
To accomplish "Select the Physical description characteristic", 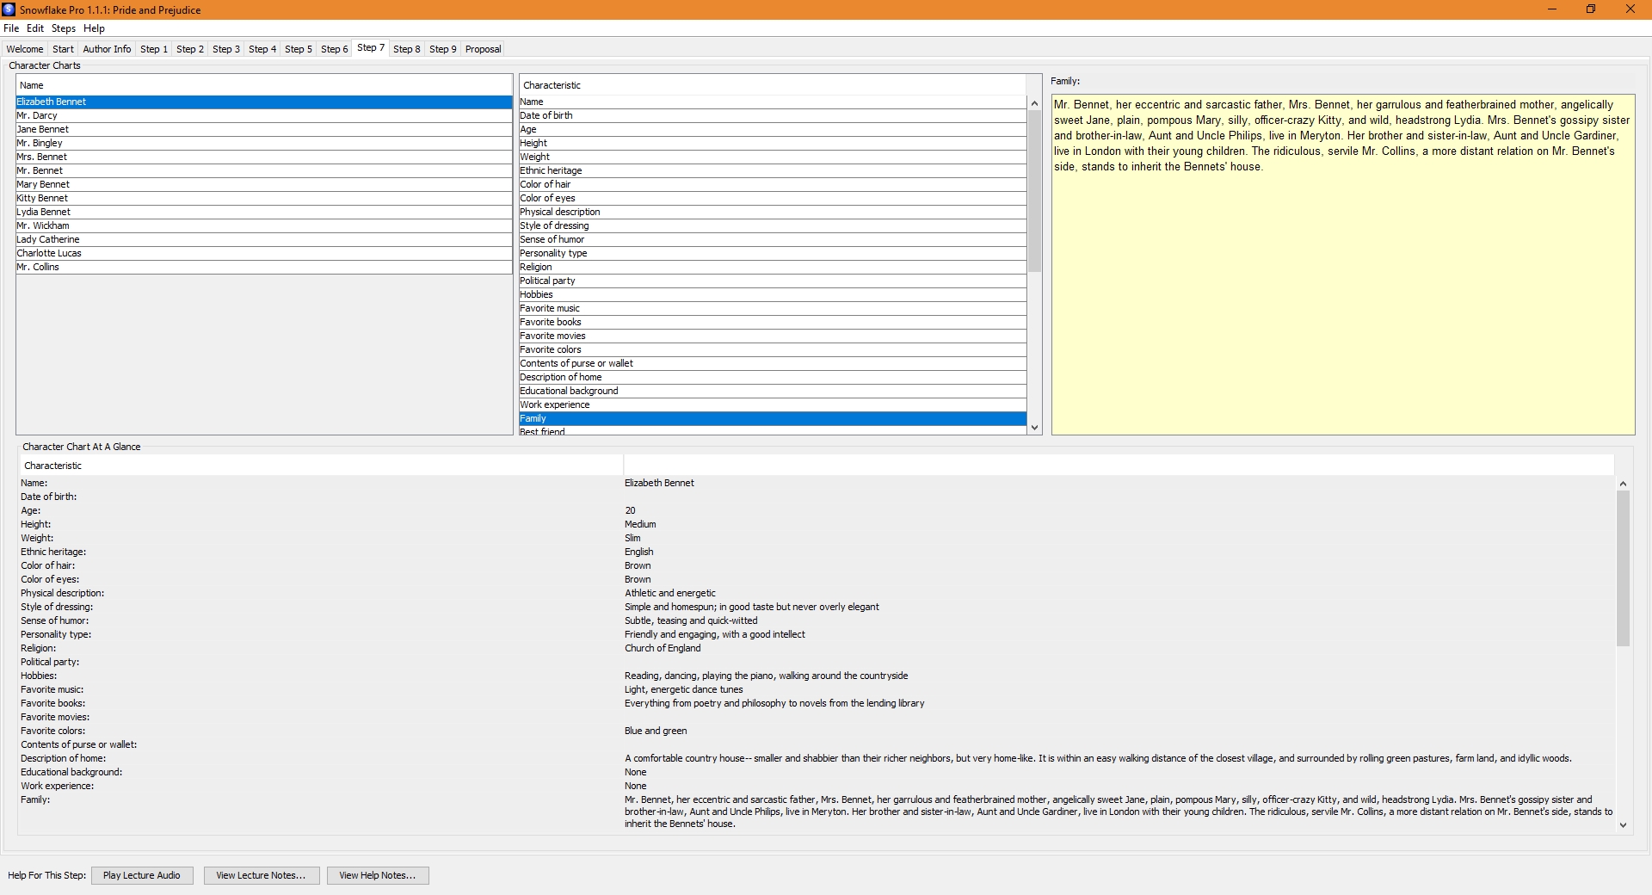I will point(773,212).
